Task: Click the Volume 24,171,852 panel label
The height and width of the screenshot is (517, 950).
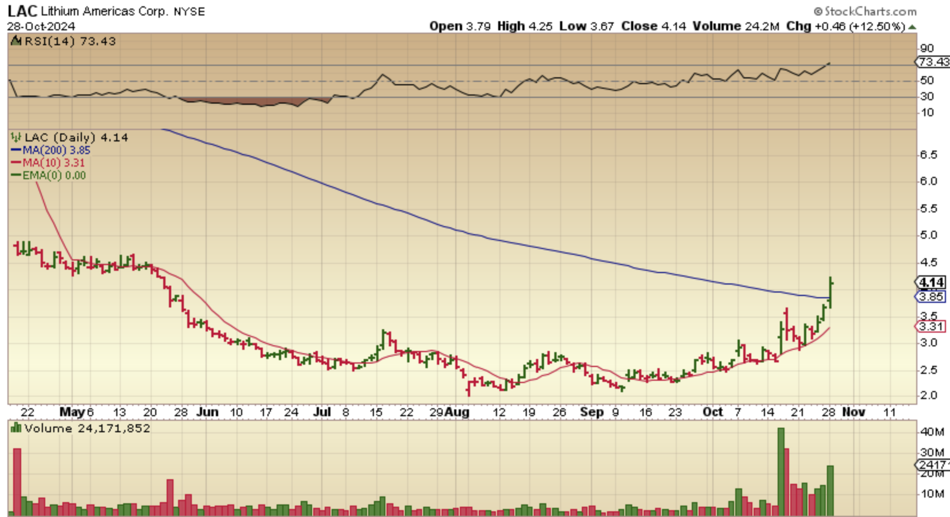Action: point(87,428)
